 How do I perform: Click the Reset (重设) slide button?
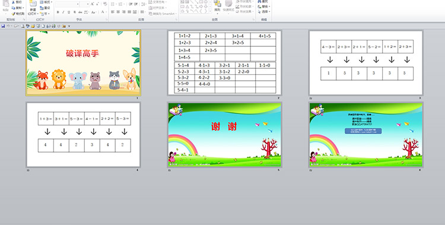[x=46, y=8]
